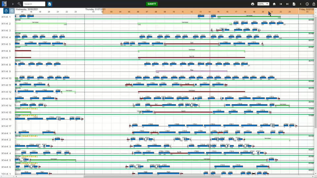Select row X14-K 3

coord(6,146)
